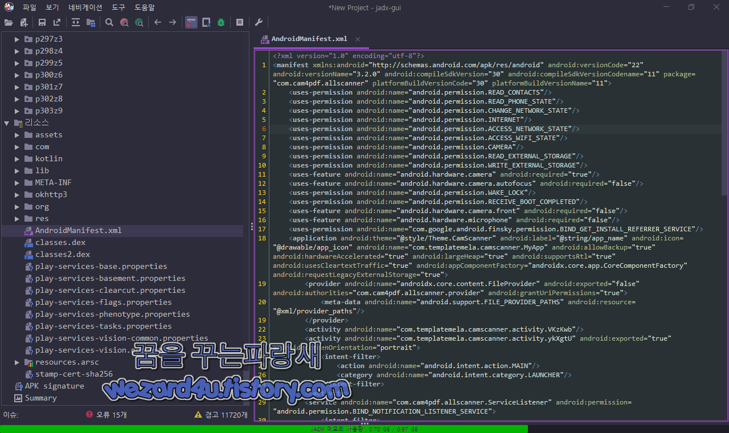Open Preferences with the wrench icon

pos(259,22)
